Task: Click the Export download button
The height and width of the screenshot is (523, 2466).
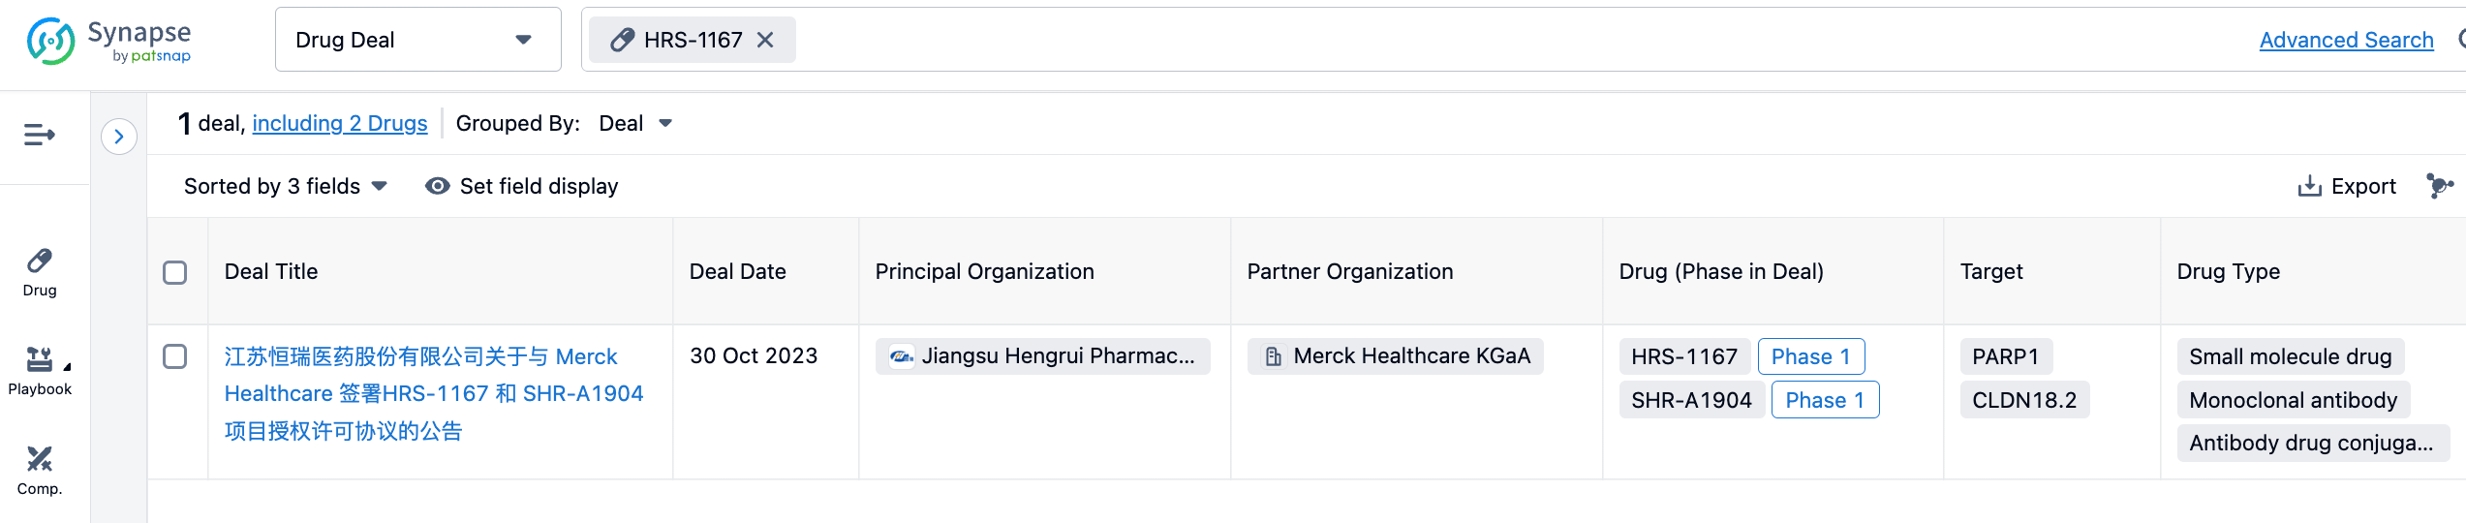Action: [2347, 186]
